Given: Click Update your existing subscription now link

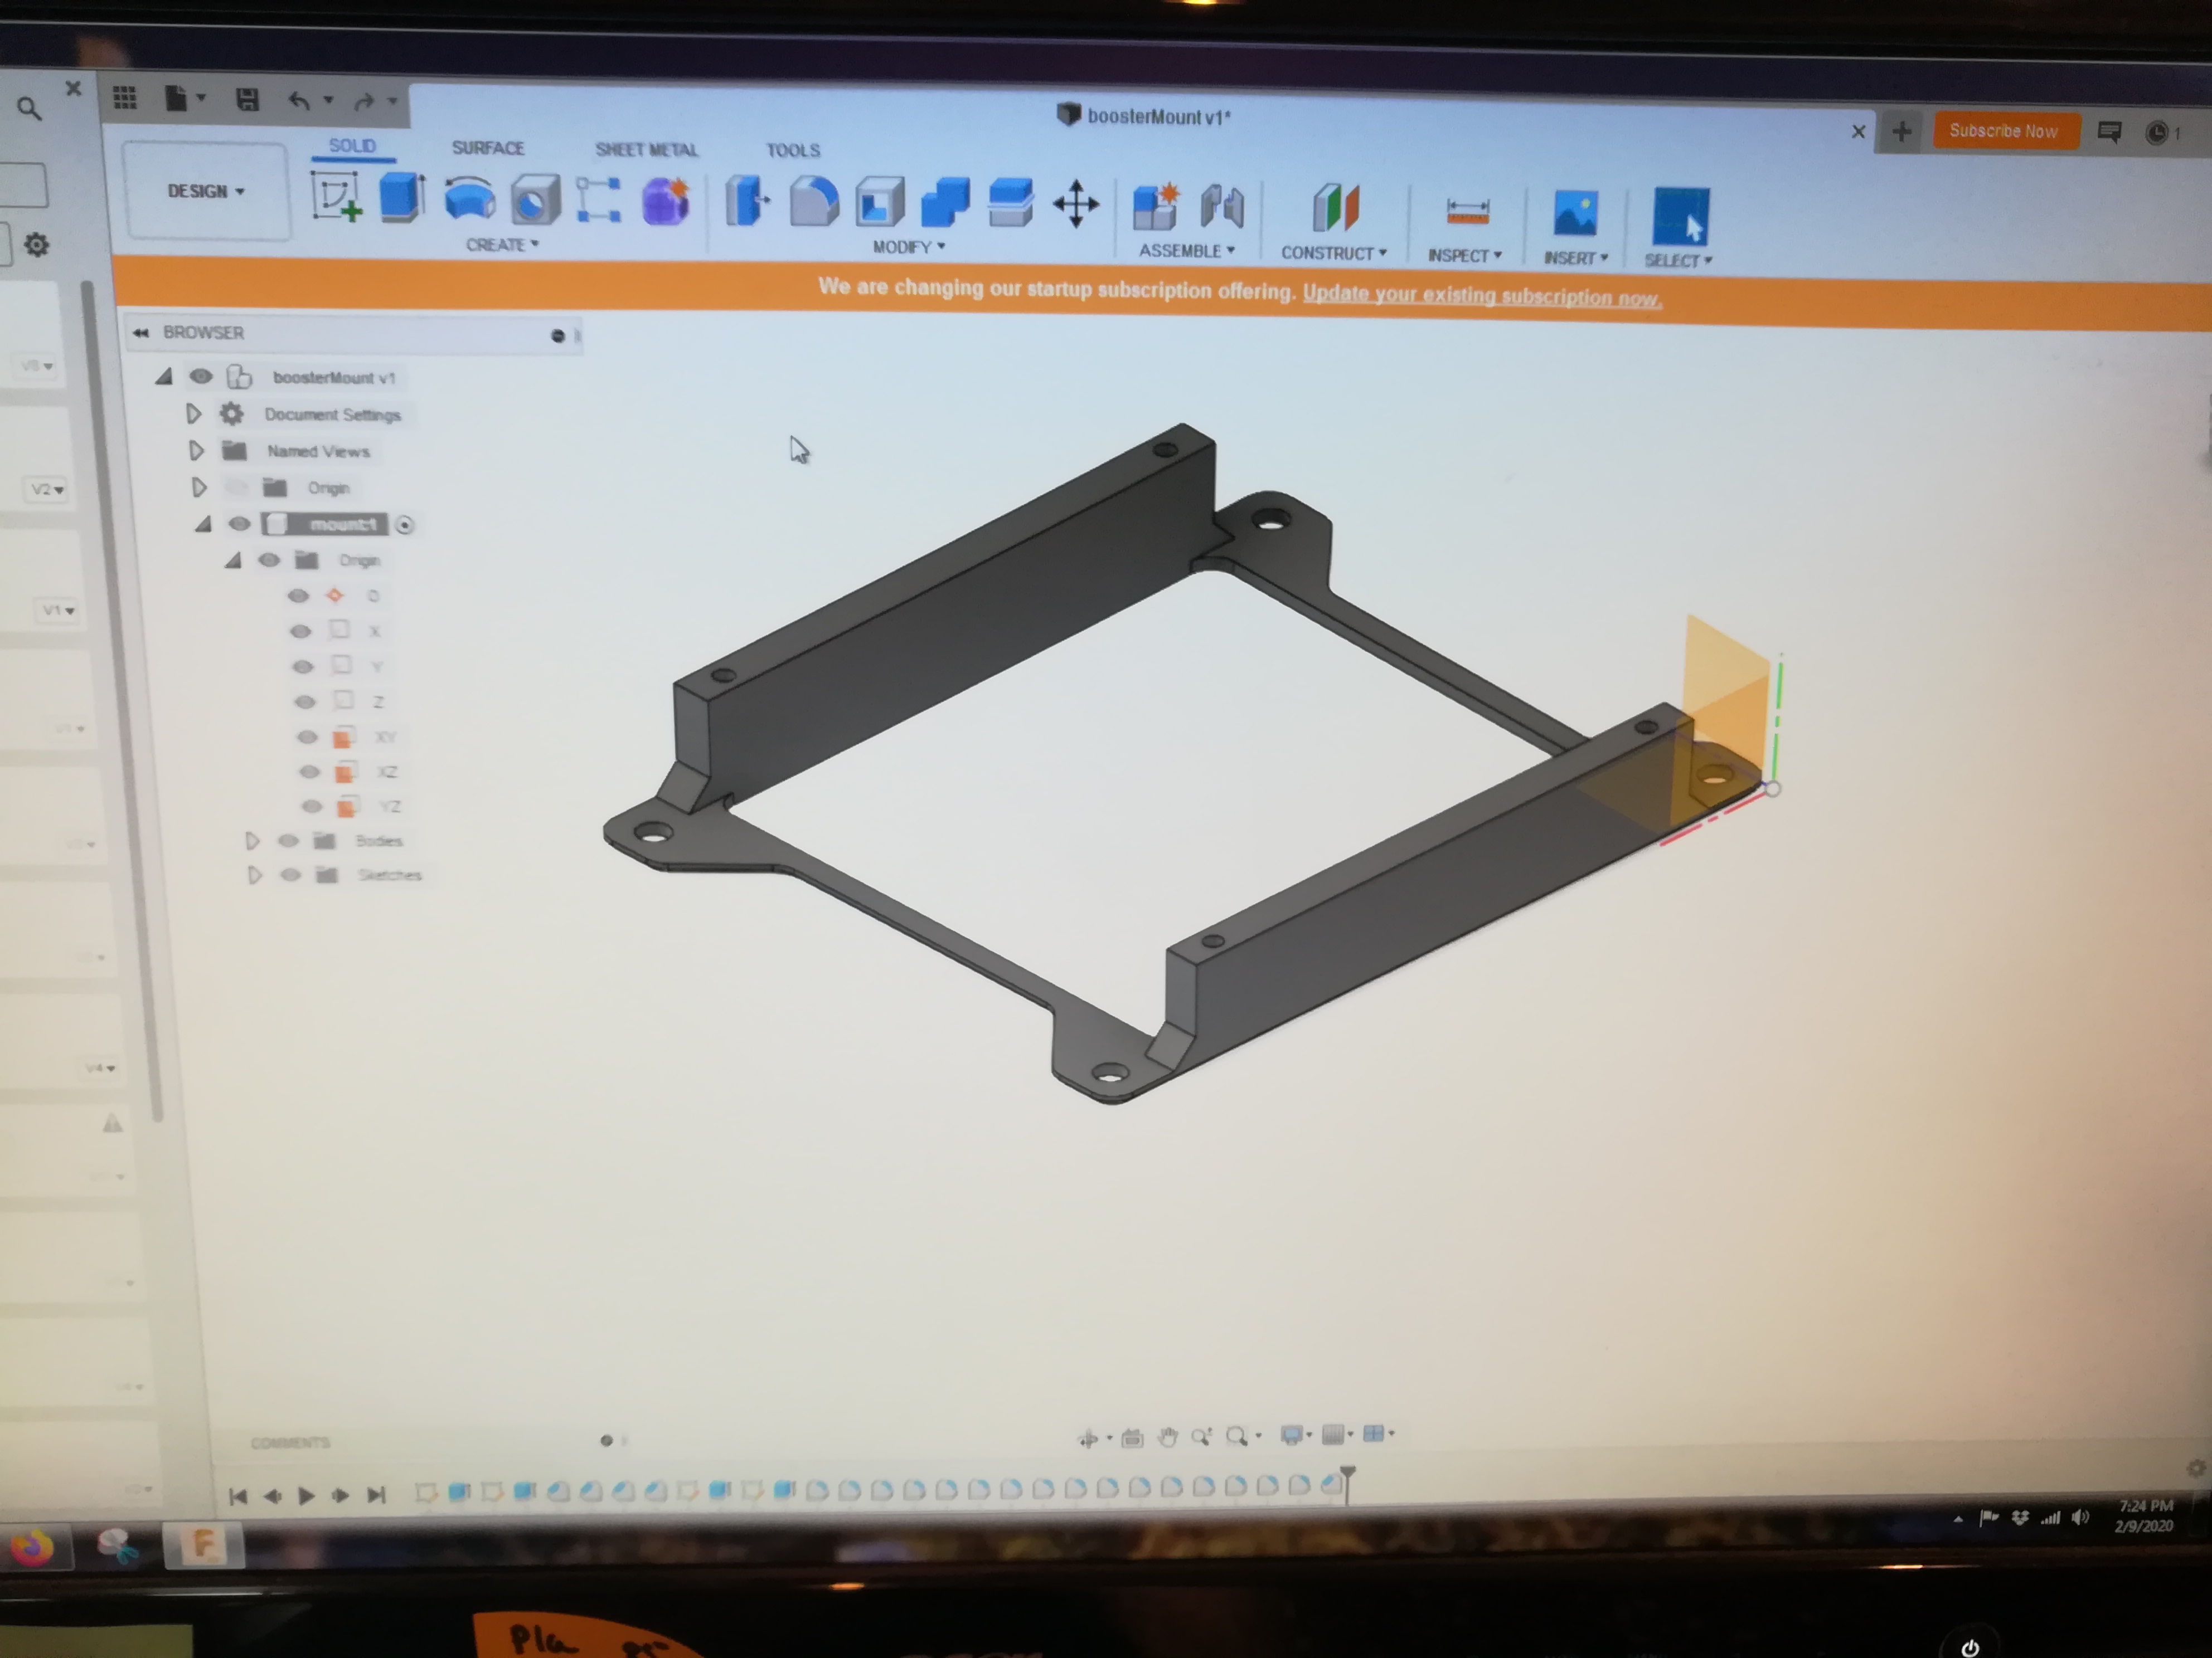Looking at the screenshot, I should [1482, 296].
